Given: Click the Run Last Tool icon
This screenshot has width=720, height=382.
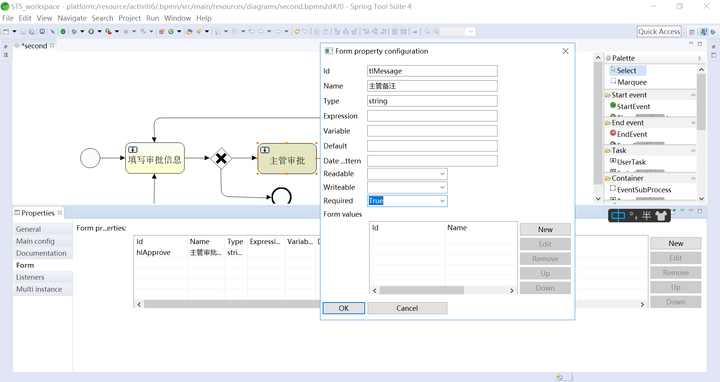Looking at the screenshot, I should click(108, 31).
